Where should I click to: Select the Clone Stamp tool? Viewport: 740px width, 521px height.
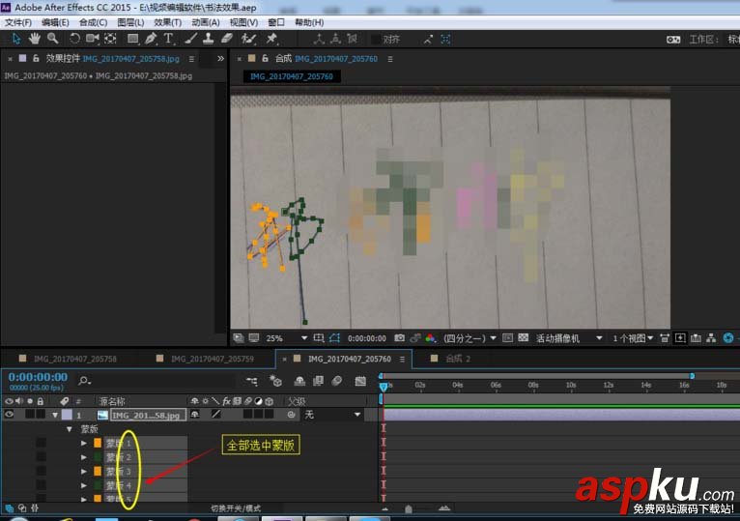coord(208,39)
